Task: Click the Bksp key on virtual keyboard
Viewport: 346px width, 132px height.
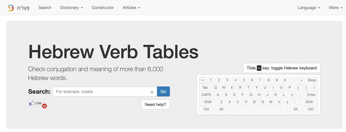Action: point(312,80)
